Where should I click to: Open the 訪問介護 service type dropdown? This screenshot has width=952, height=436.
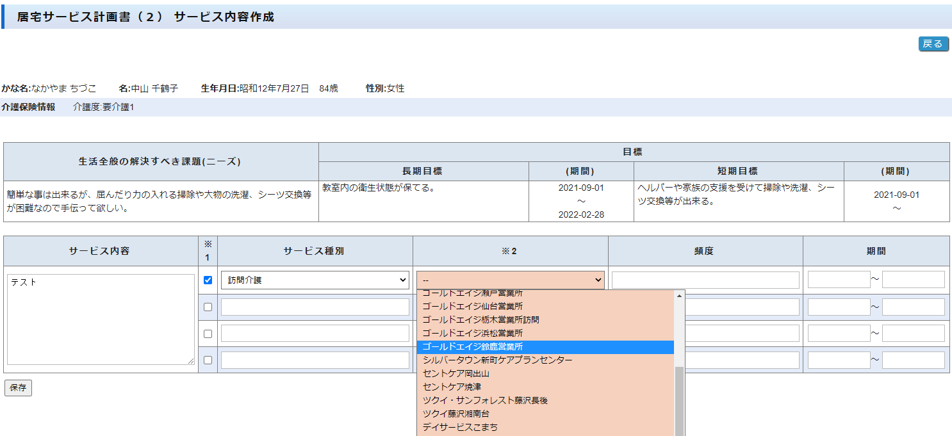(x=315, y=280)
